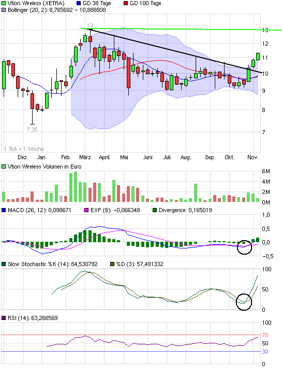
Task: Click the 'Okt.' month axis label
Action: 230,157
